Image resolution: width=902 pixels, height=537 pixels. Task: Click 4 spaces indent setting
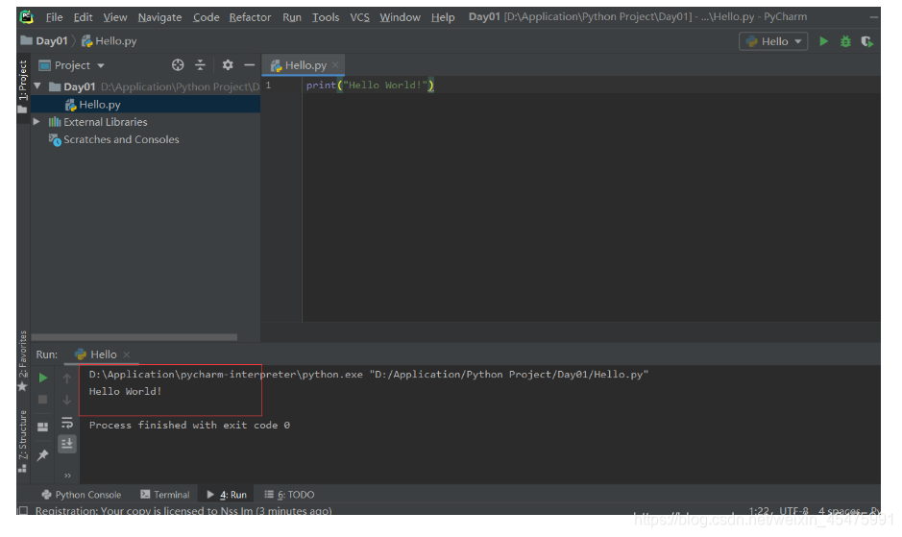click(839, 510)
